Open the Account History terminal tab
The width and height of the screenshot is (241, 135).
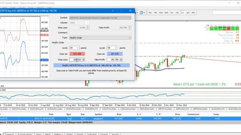[x=25, y=134]
